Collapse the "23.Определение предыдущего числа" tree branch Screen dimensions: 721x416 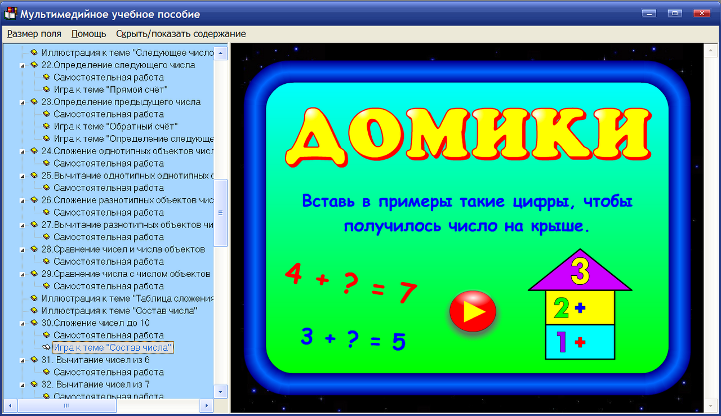(23, 102)
